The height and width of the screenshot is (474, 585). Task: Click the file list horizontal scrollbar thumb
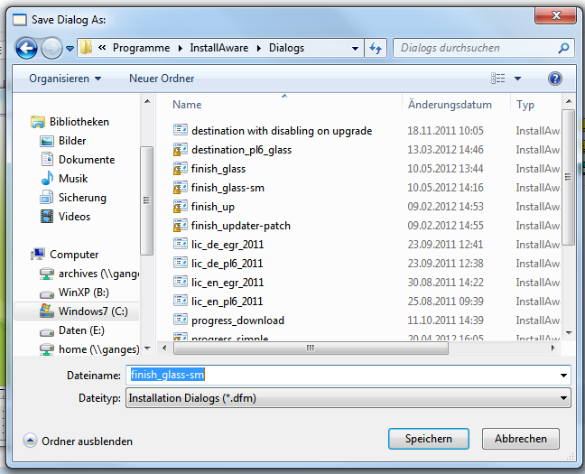click(311, 349)
